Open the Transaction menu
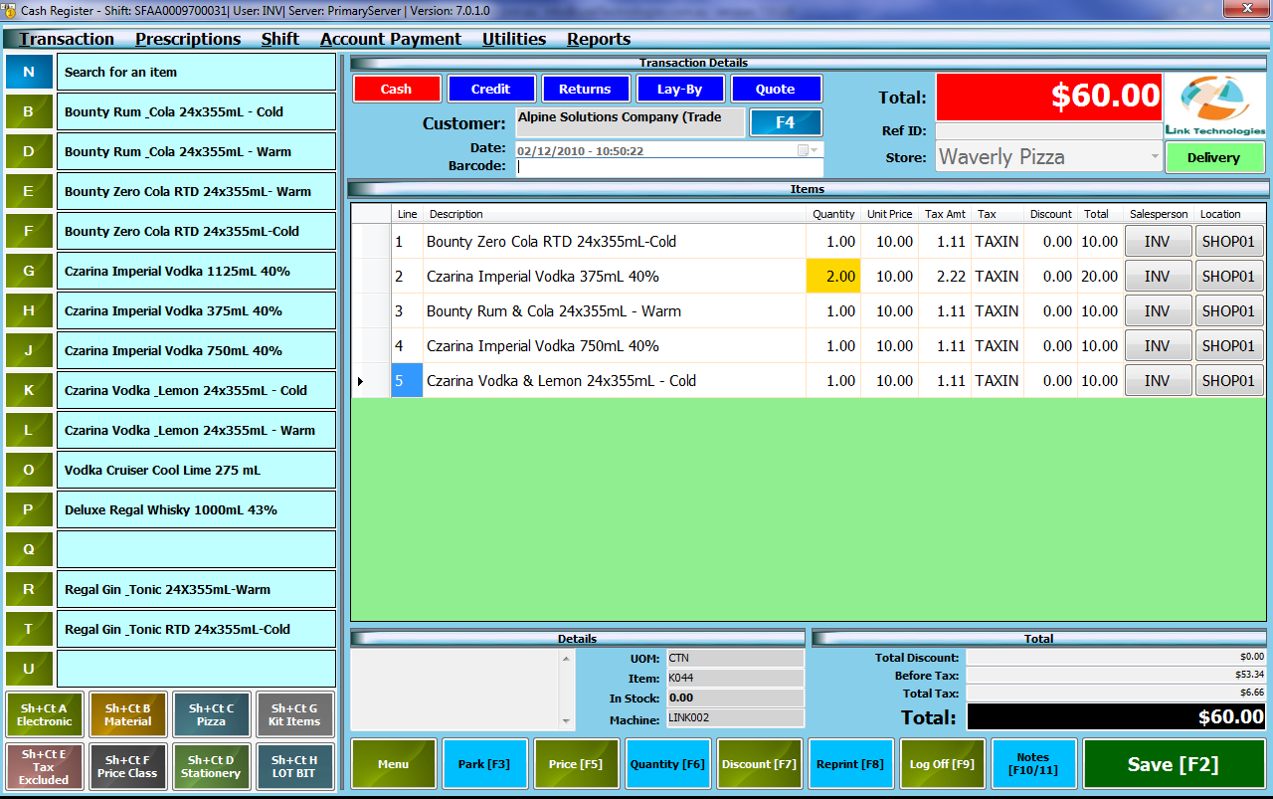This screenshot has height=799, width=1273. pyautogui.click(x=67, y=39)
